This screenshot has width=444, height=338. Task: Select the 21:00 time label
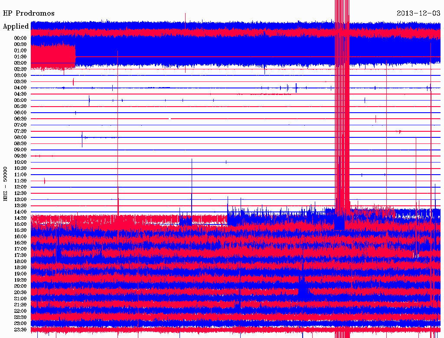click(x=20, y=299)
